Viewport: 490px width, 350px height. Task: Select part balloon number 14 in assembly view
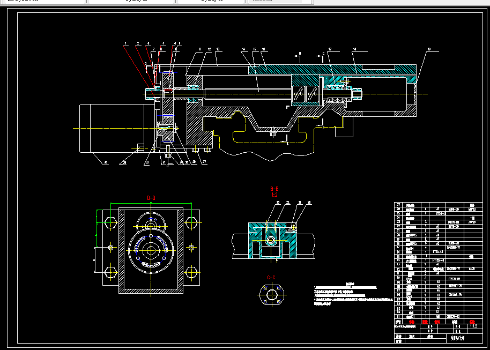[x=243, y=49]
